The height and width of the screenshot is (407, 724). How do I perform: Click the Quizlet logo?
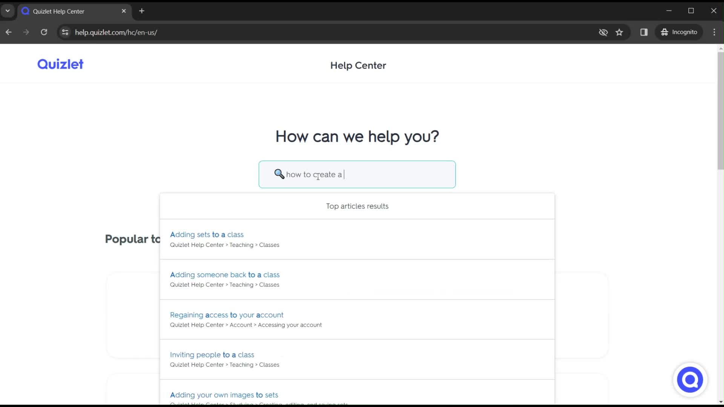coord(60,64)
